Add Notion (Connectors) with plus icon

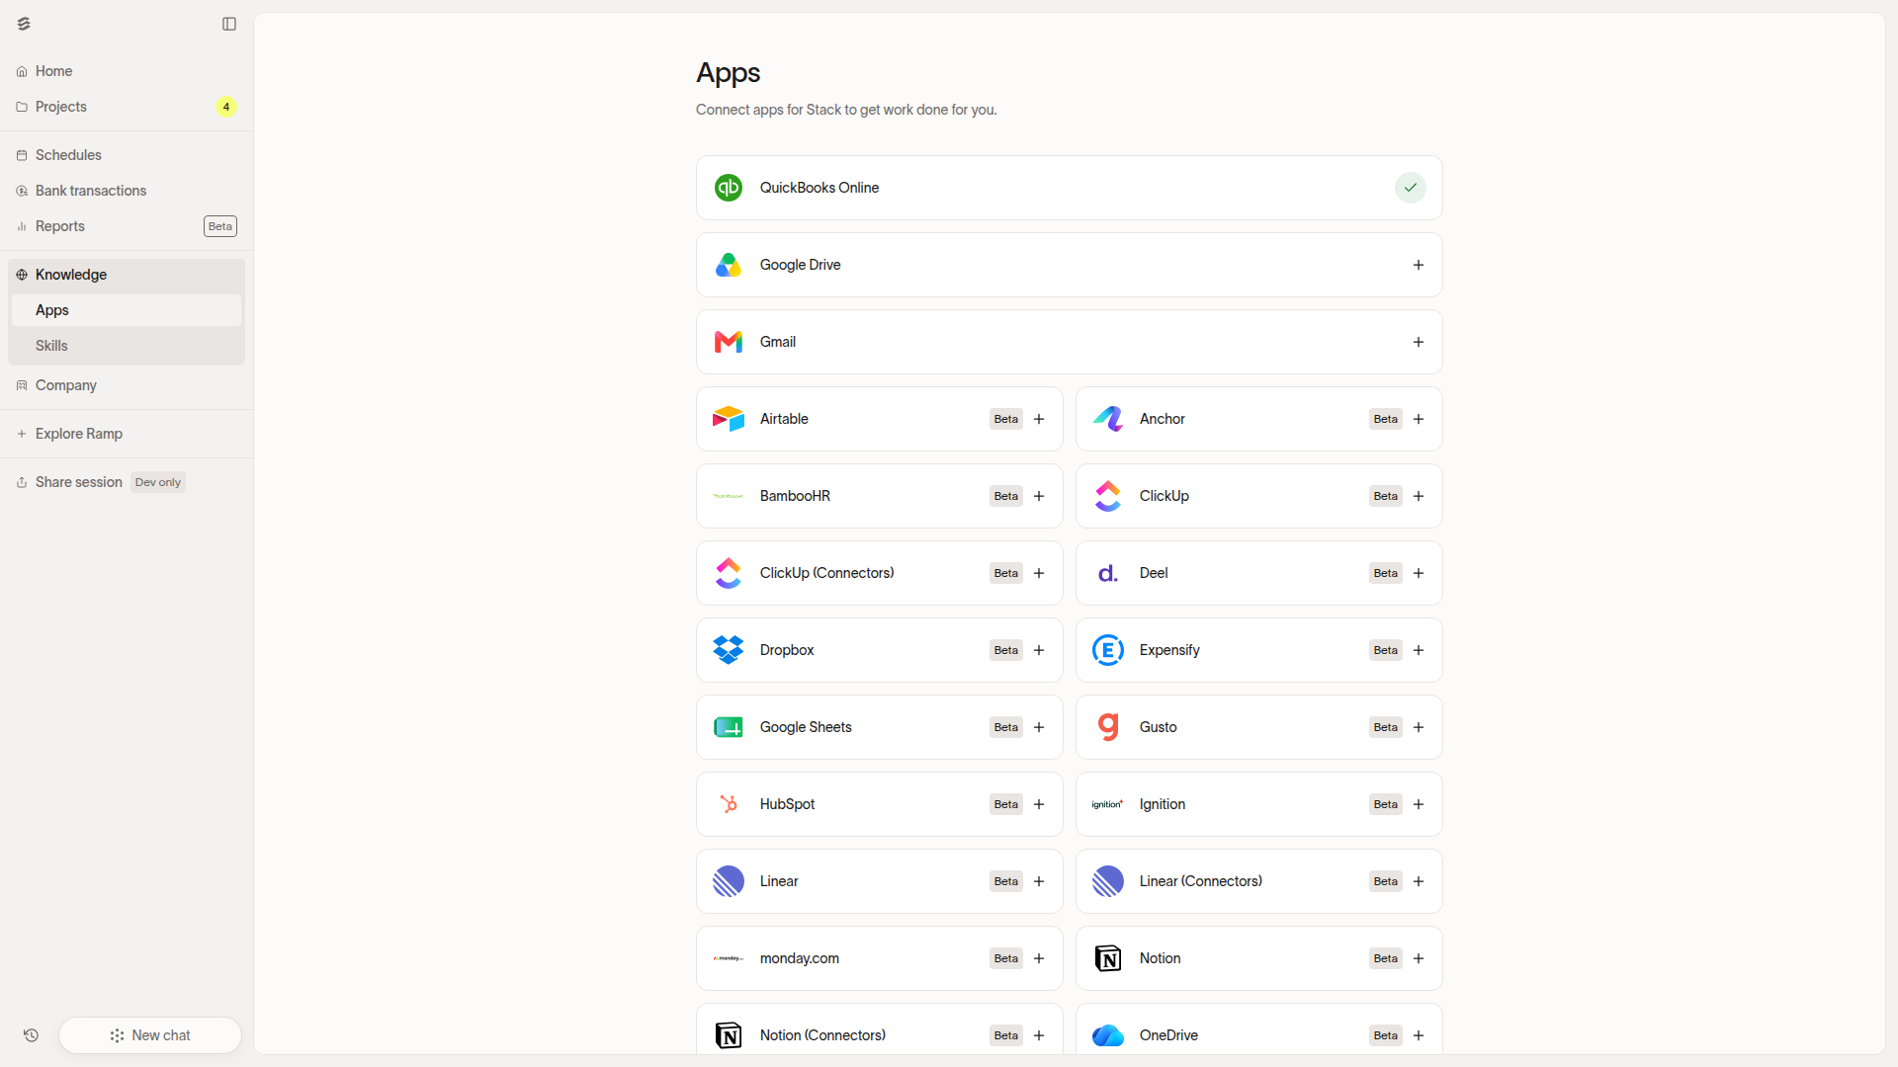click(x=1039, y=1035)
